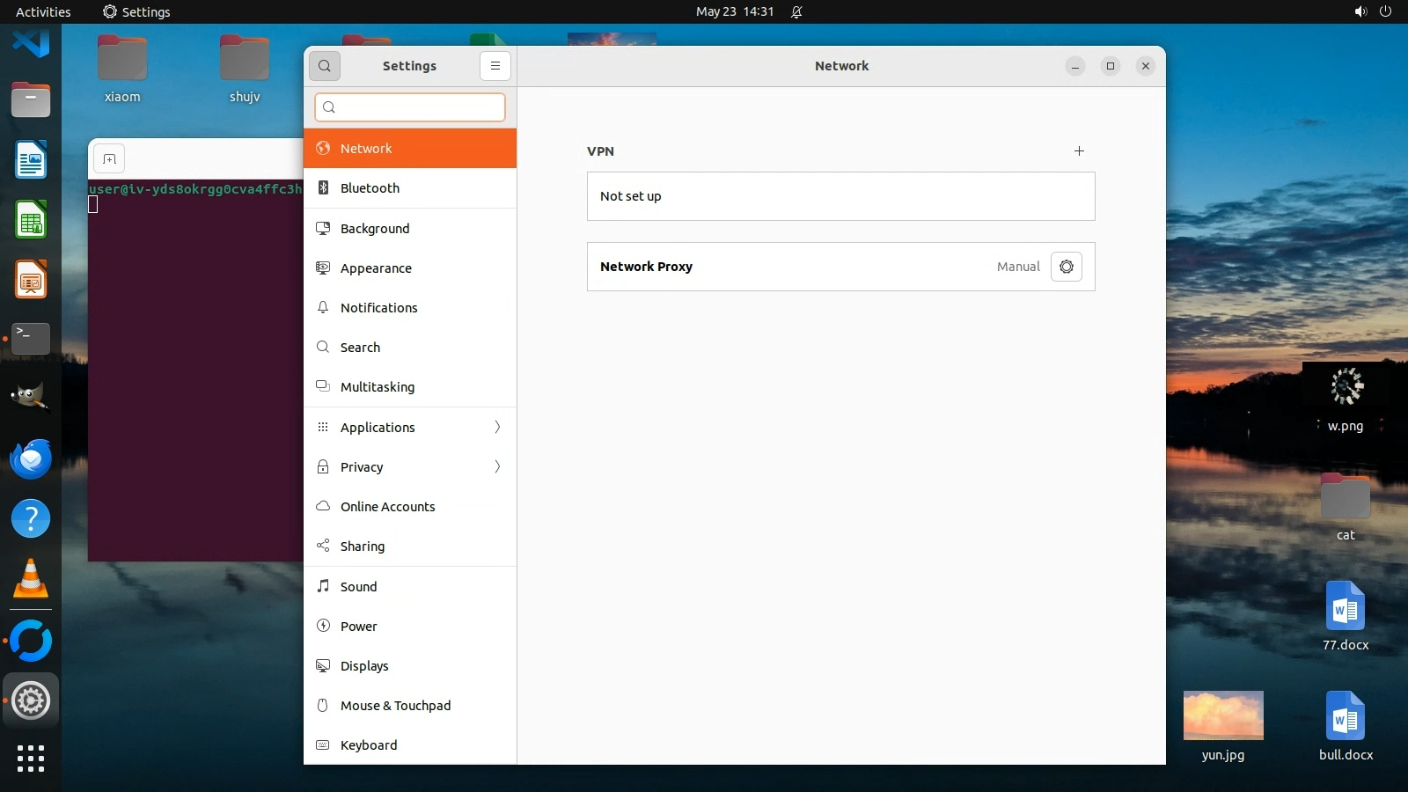Open the clock and calendar at top
Image resolution: width=1408 pixels, height=792 pixels.
pyautogui.click(x=734, y=11)
